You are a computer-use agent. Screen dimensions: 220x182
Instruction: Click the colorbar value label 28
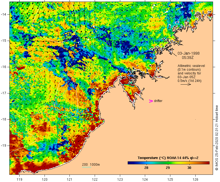(146, 168)
